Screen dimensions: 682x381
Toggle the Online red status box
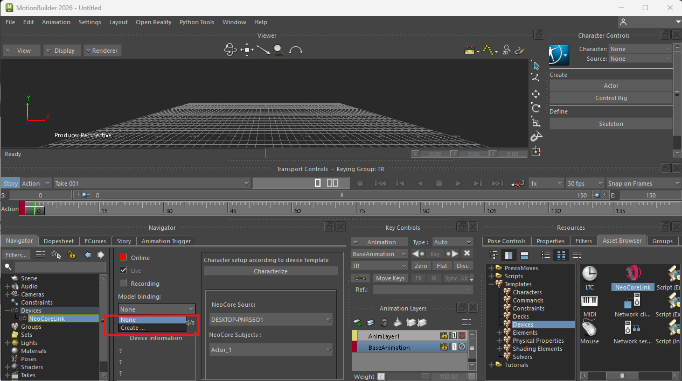(123, 258)
